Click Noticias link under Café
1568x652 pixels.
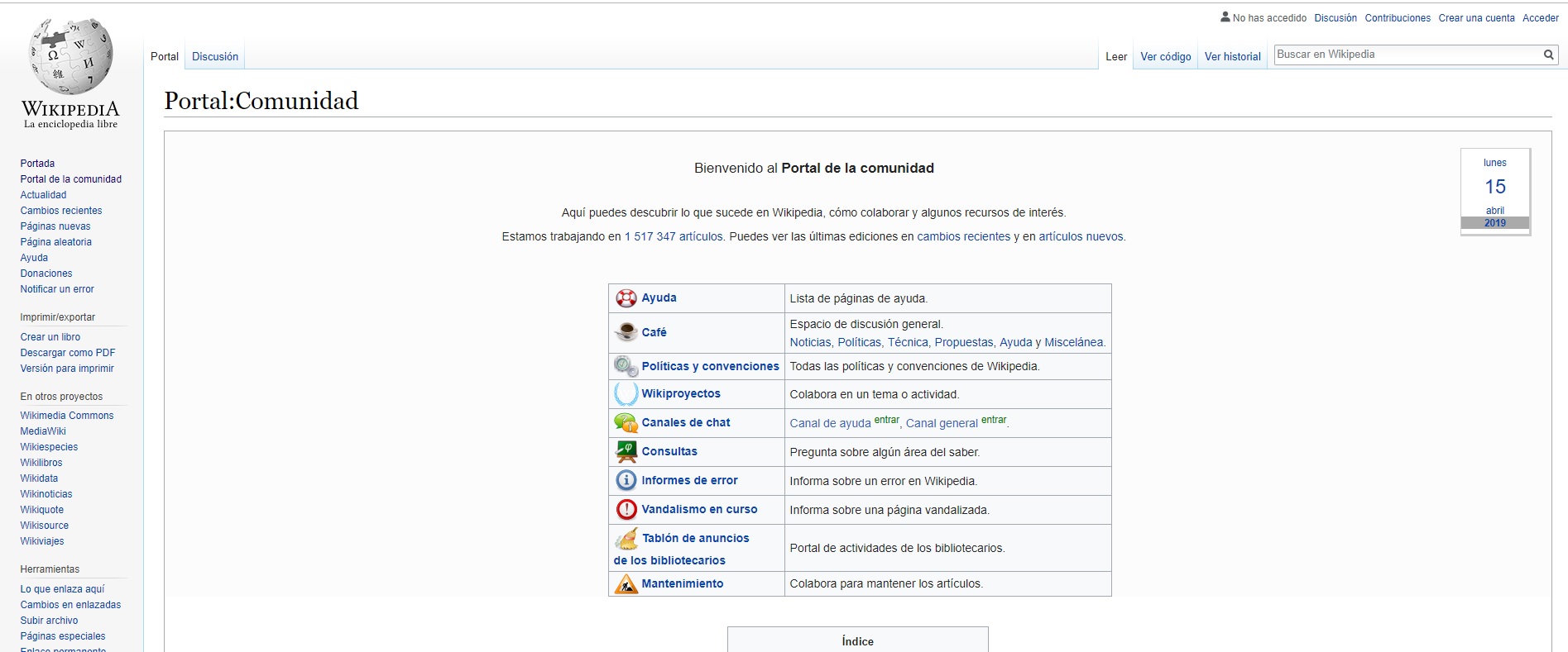tap(810, 342)
